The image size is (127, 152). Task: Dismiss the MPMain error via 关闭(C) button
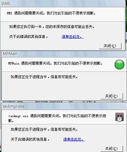(112, 96)
